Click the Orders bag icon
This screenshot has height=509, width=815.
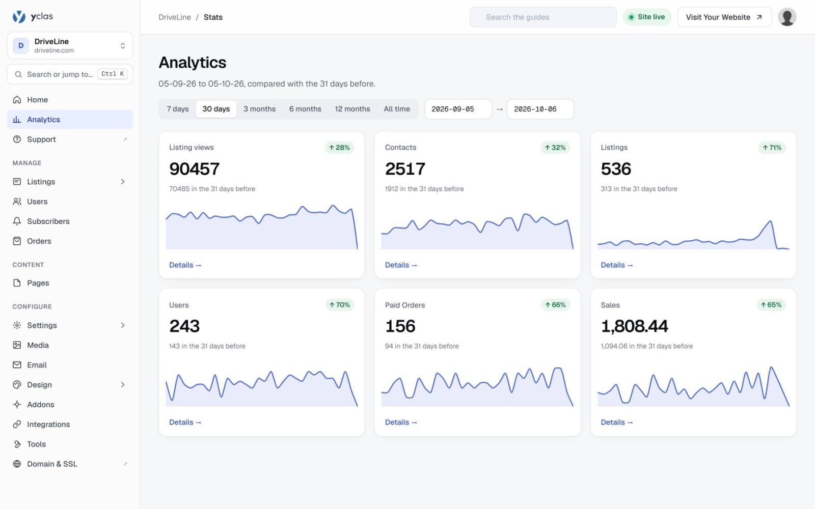(17, 241)
